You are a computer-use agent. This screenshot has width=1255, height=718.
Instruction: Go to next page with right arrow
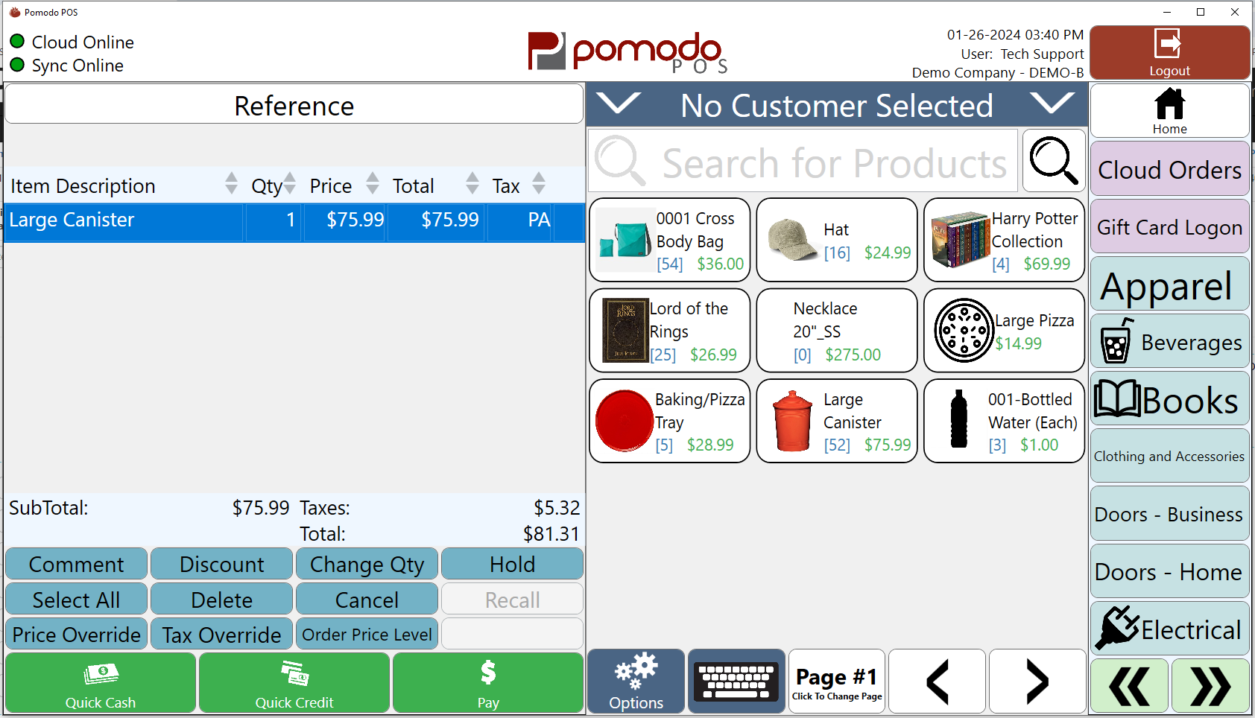pyautogui.click(x=1037, y=681)
